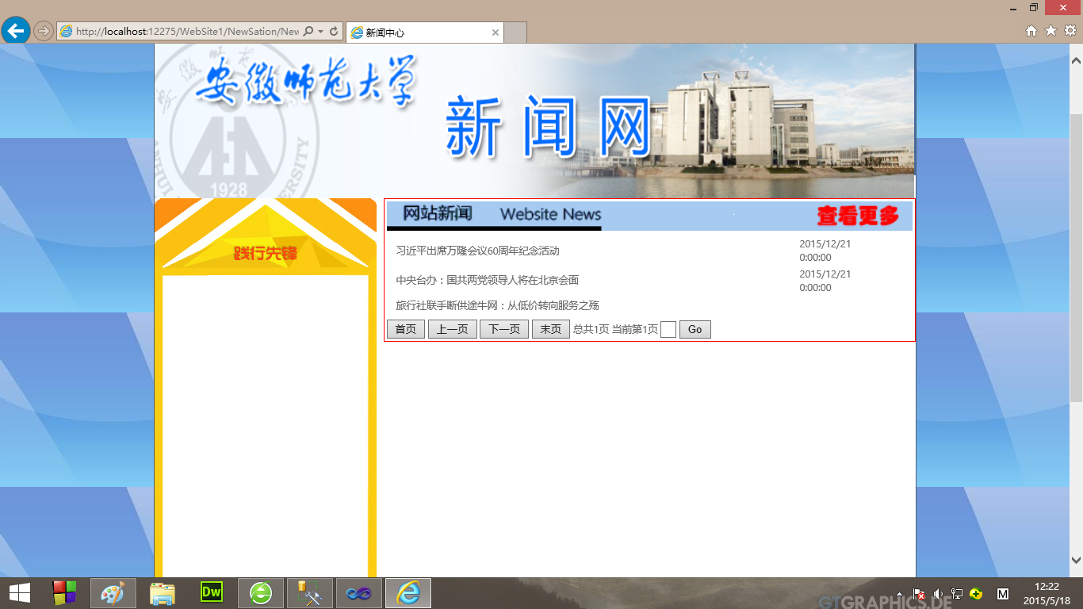Click the yellow-green security tray icon
This screenshot has height=609, width=1083.
977,594
